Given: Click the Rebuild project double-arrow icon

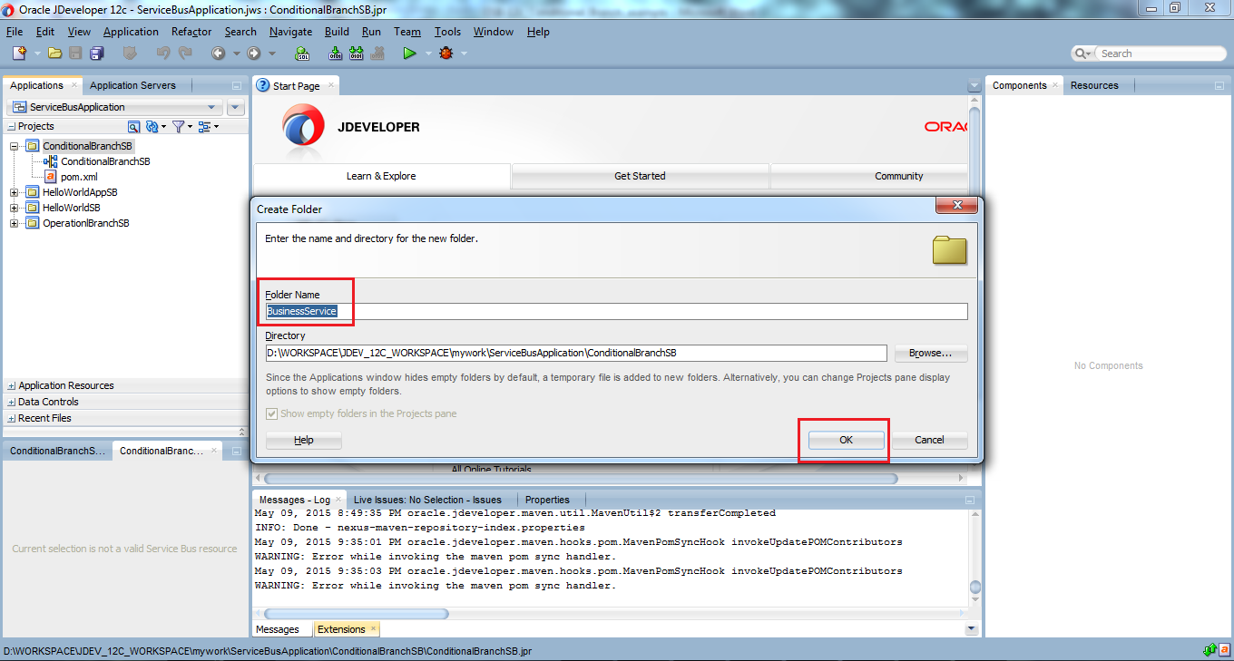Looking at the screenshot, I should (357, 53).
